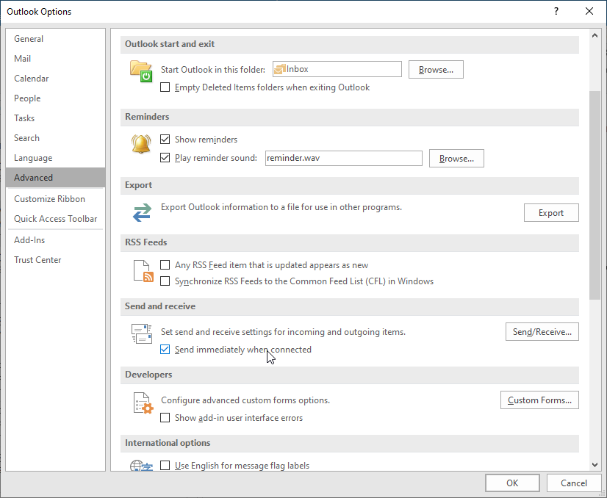Click the scrollbar up arrow
The height and width of the screenshot is (498, 607).
(x=595, y=35)
